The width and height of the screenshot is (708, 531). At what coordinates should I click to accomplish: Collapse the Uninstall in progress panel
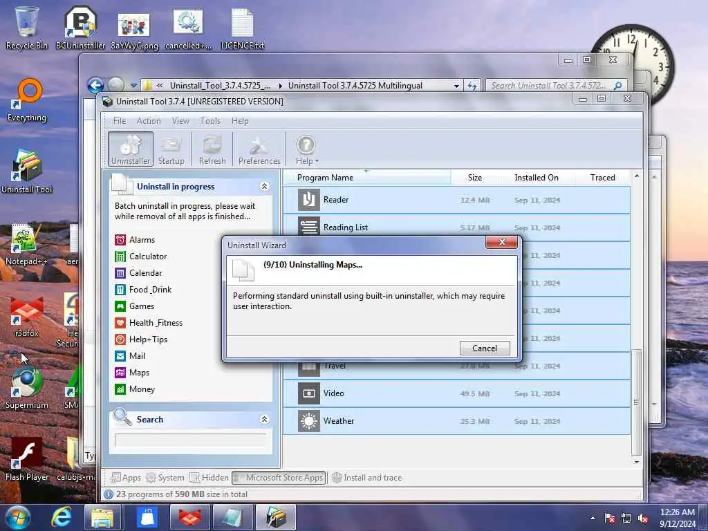[265, 187]
